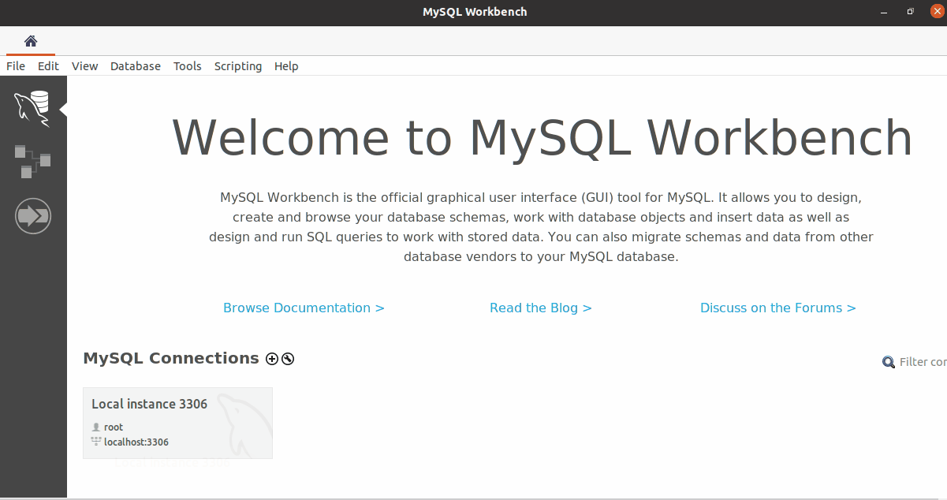Follow the Read the Blog link
The width and height of the screenshot is (947, 500).
541,308
